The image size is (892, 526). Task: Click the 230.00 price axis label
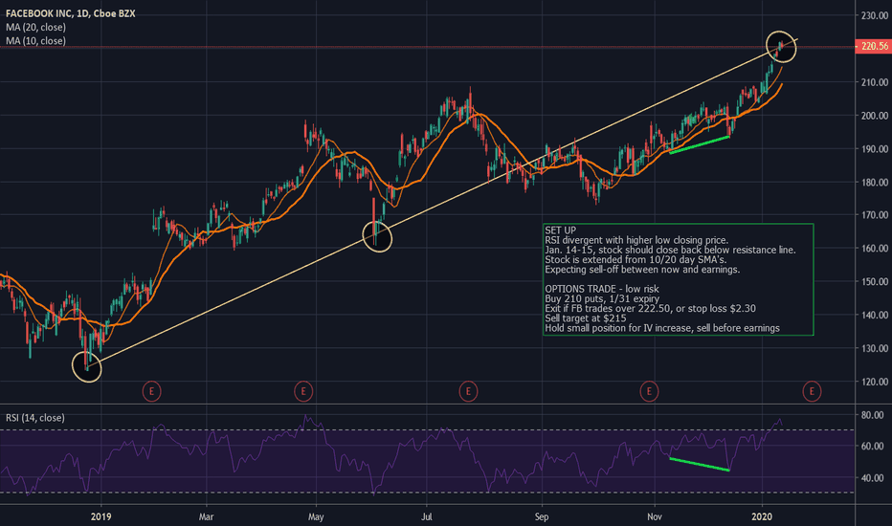coord(875,15)
